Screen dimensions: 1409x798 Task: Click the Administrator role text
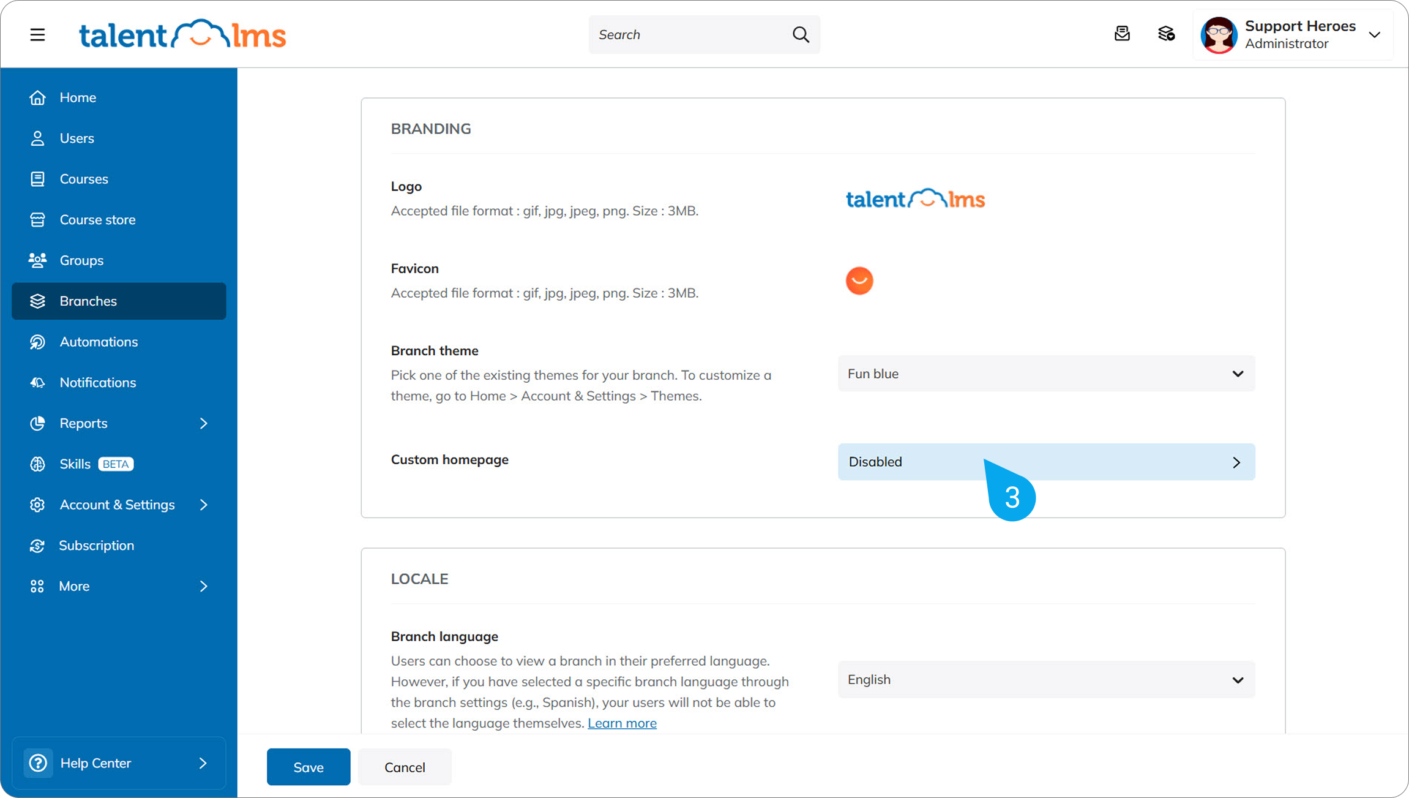(1287, 43)
